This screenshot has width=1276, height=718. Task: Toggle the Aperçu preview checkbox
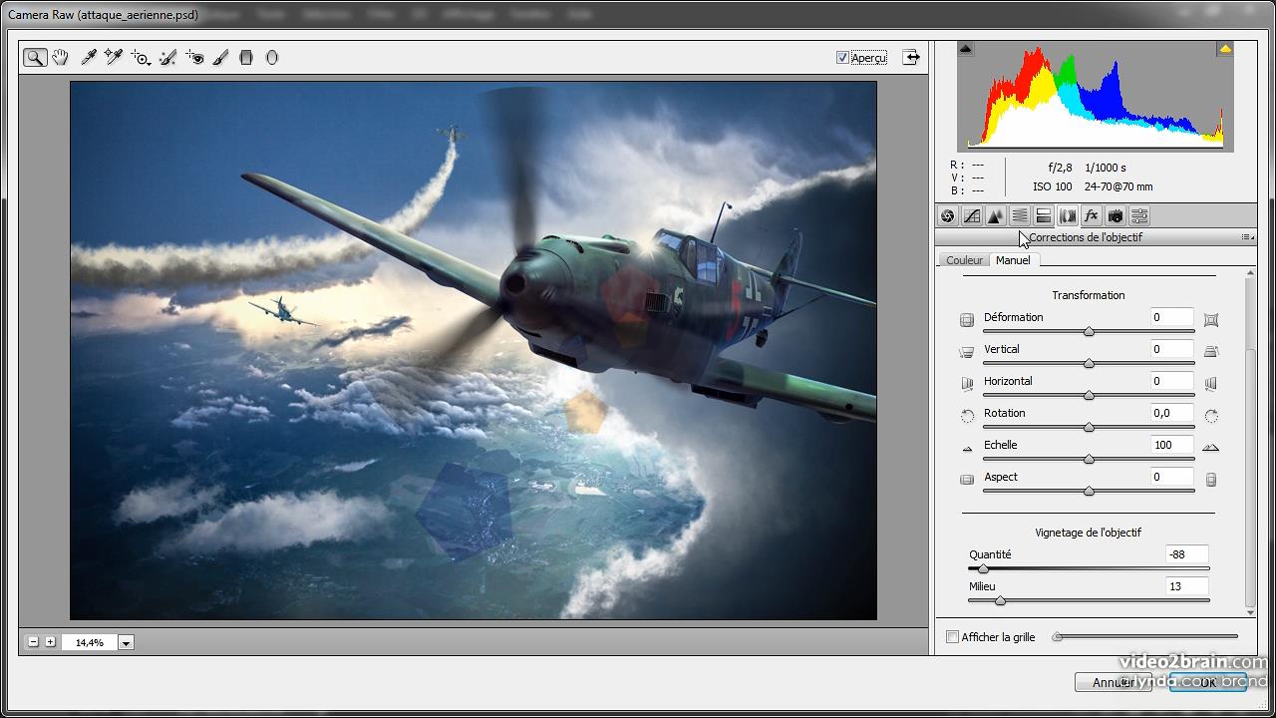pos(842,58)
